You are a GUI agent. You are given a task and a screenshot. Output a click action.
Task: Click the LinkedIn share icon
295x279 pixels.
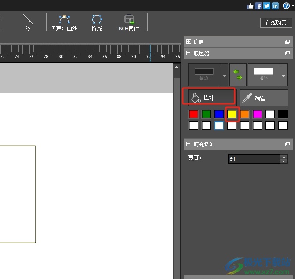click(275, 6)
